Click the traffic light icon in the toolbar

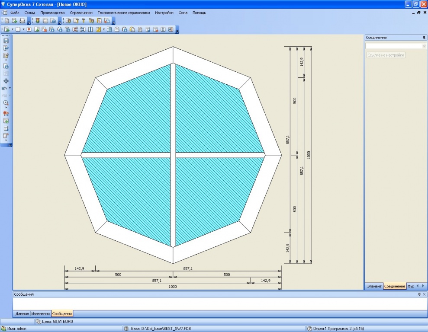pyautogui.click(x=38, y=21)
